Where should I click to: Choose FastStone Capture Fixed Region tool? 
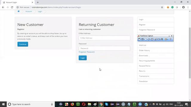pyautogui.click(x=158, y=39)
